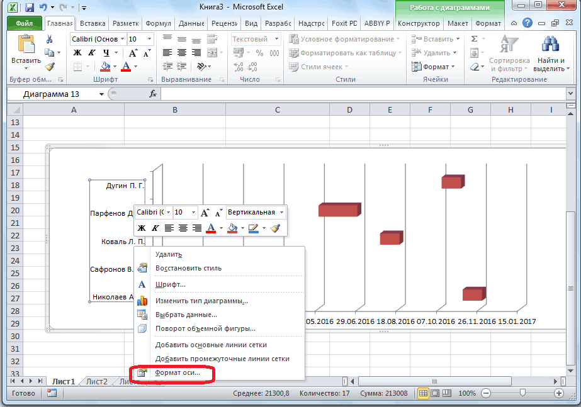Select Формат оси from context menu
Screen dimensions: 581x407
178,372
